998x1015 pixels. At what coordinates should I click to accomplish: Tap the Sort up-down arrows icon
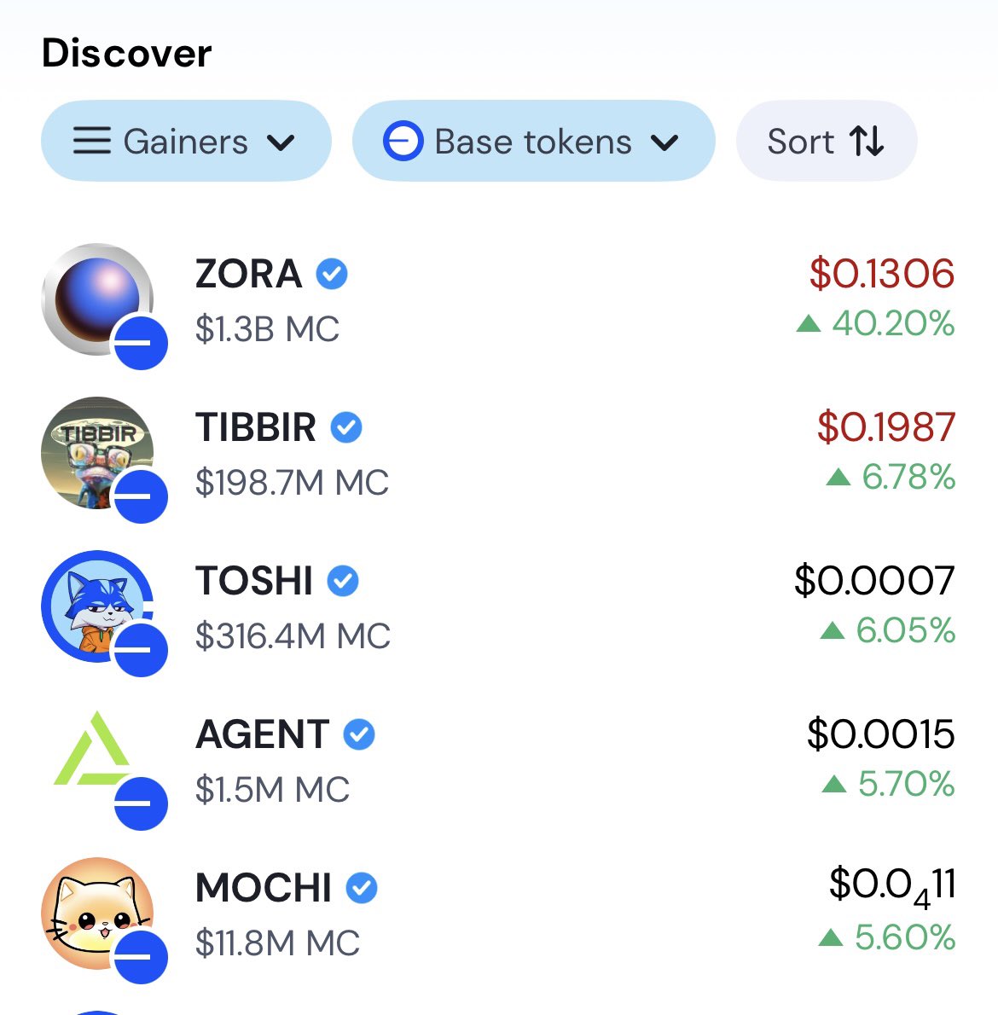point(867,141)
